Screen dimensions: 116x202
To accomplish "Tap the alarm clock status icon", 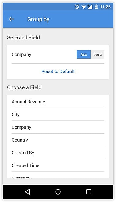I will coord(77,7).
